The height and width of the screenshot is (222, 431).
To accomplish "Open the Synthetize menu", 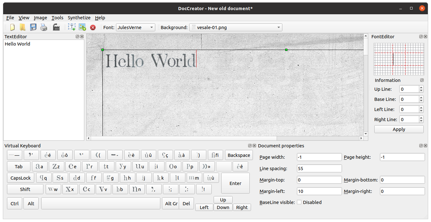I will click(79, 18).
